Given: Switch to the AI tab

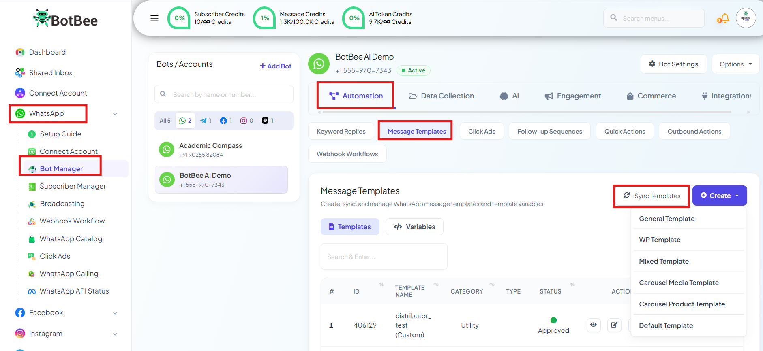Looking at the screenshot, I should click(509, 96).
